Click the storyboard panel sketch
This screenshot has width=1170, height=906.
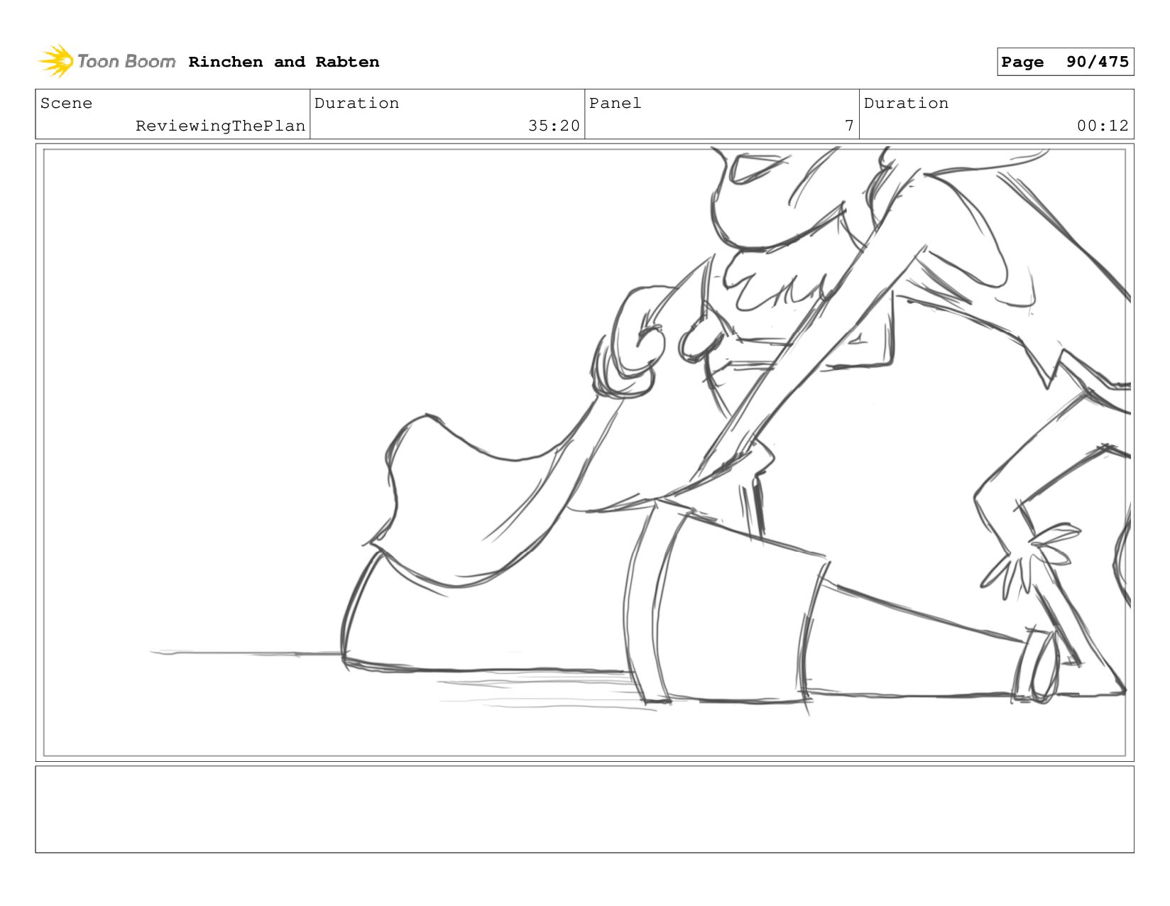pyautogui.click(x=584, y=452)
